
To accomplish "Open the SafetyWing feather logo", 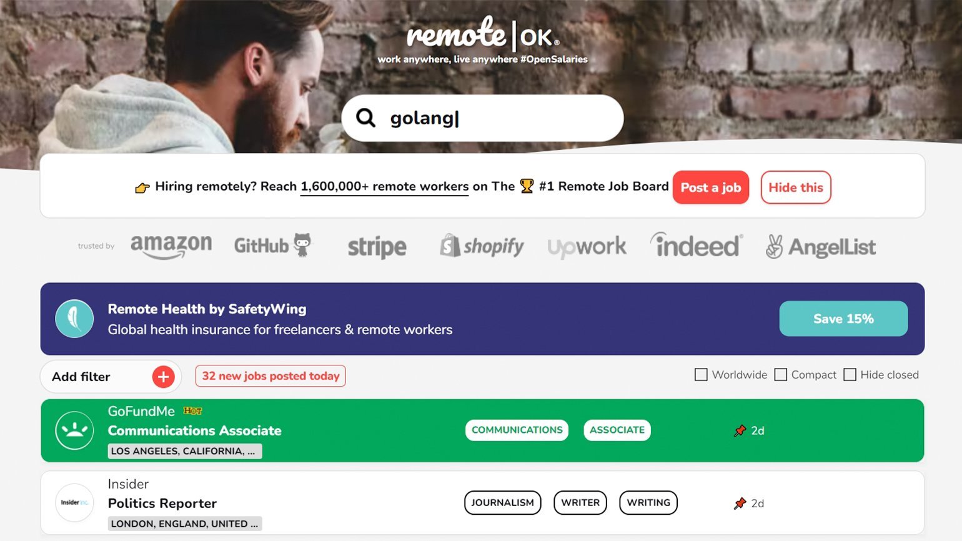I will pyautogui.click(x=74, y=319).
